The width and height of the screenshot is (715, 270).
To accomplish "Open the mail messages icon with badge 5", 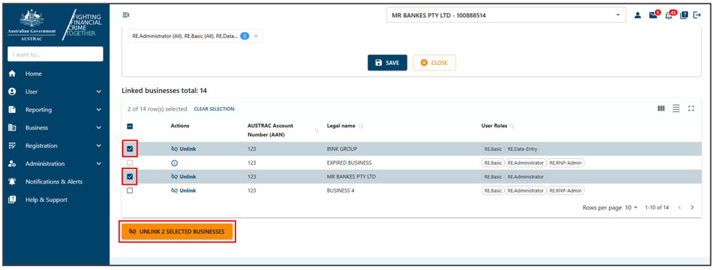I will click(653, 15).
